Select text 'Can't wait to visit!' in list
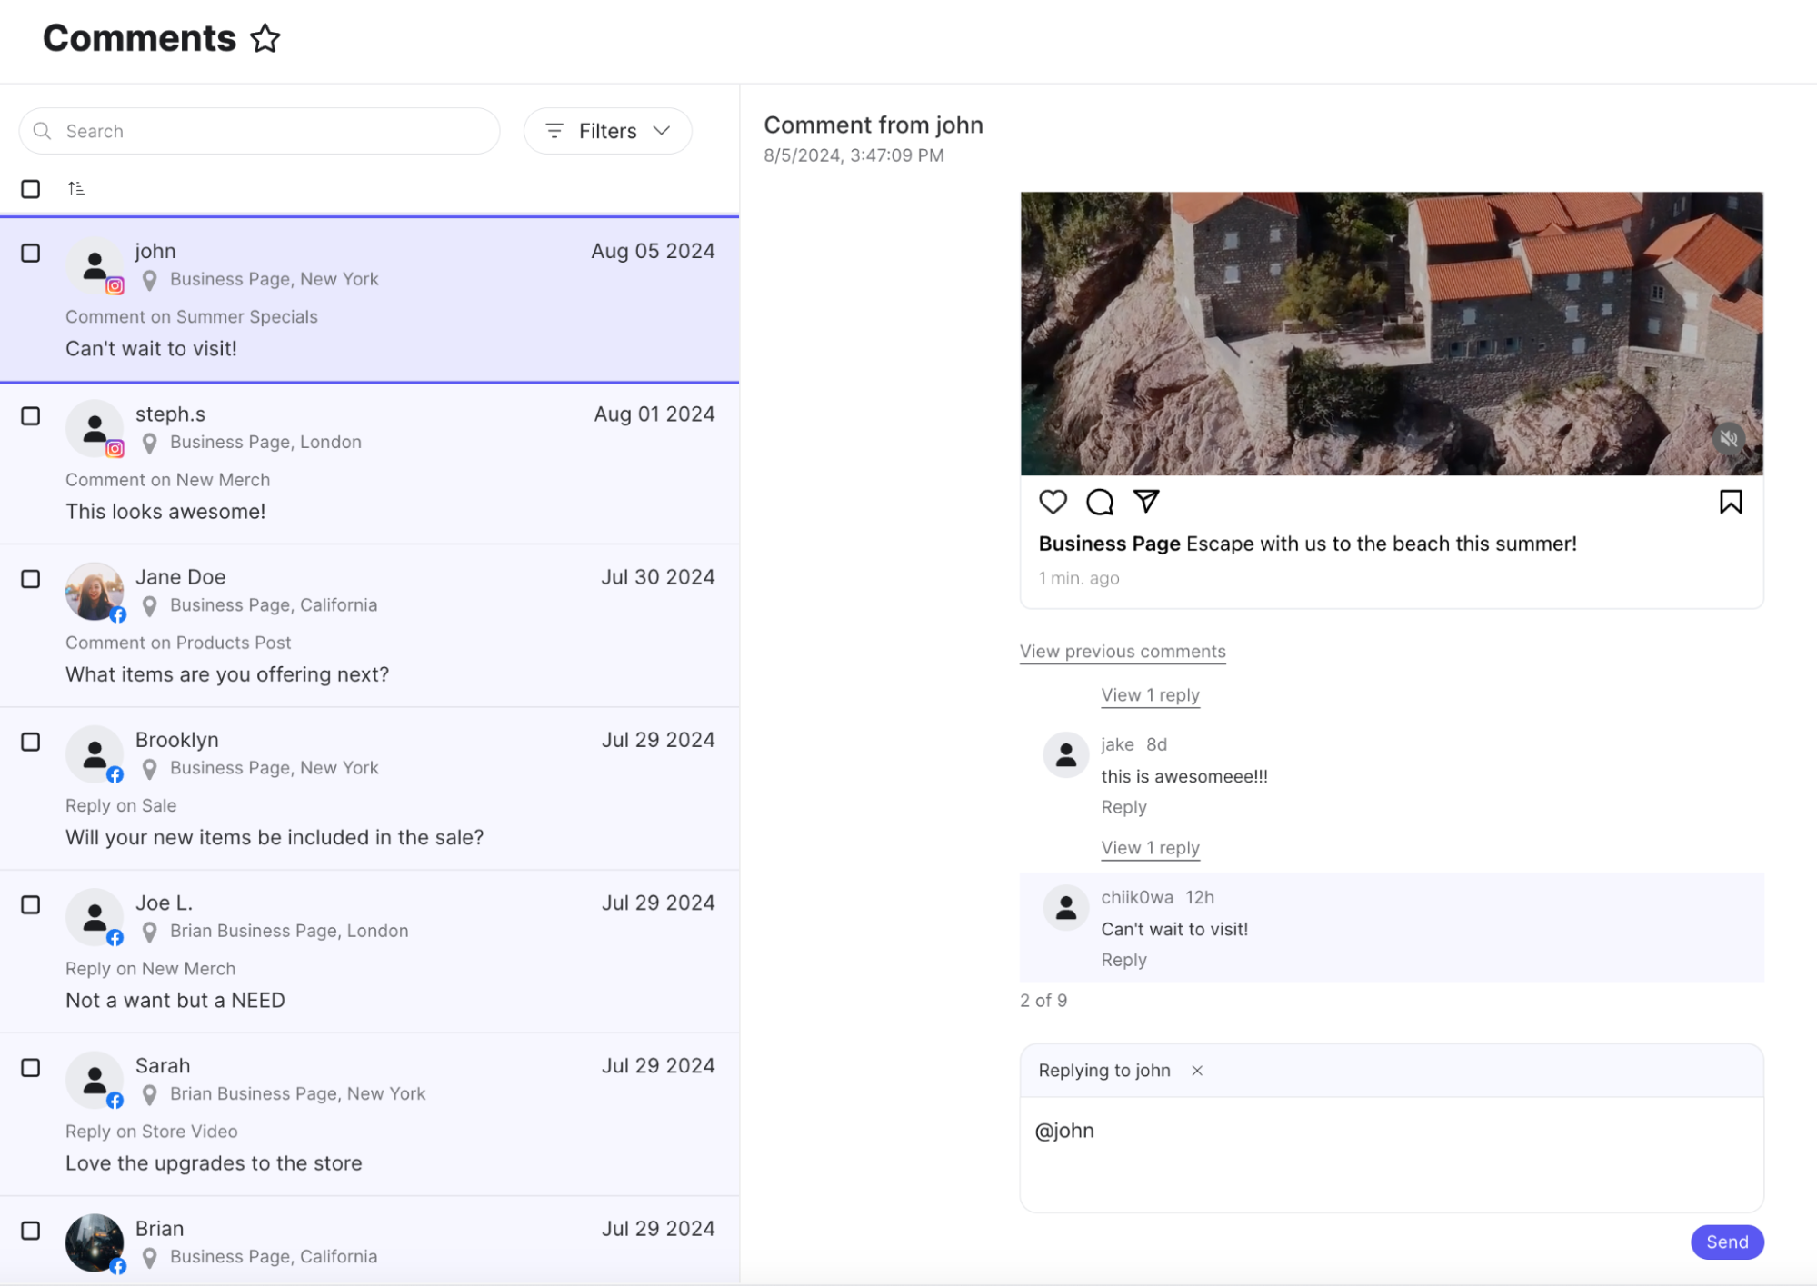Image resolution: width=1817 pixels, height=1287 pixels. coord(151,349)
